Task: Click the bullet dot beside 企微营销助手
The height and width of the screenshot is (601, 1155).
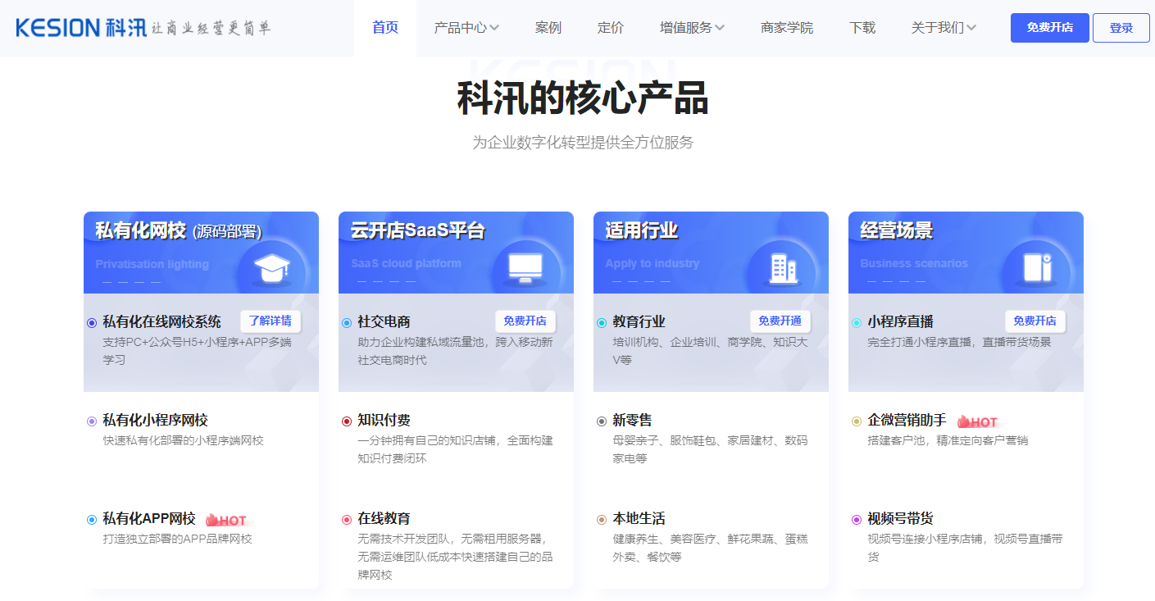Action: pyautogui.click(x=857, y=421)
